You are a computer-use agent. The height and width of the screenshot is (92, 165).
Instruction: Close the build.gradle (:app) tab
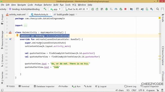[76, 14]
